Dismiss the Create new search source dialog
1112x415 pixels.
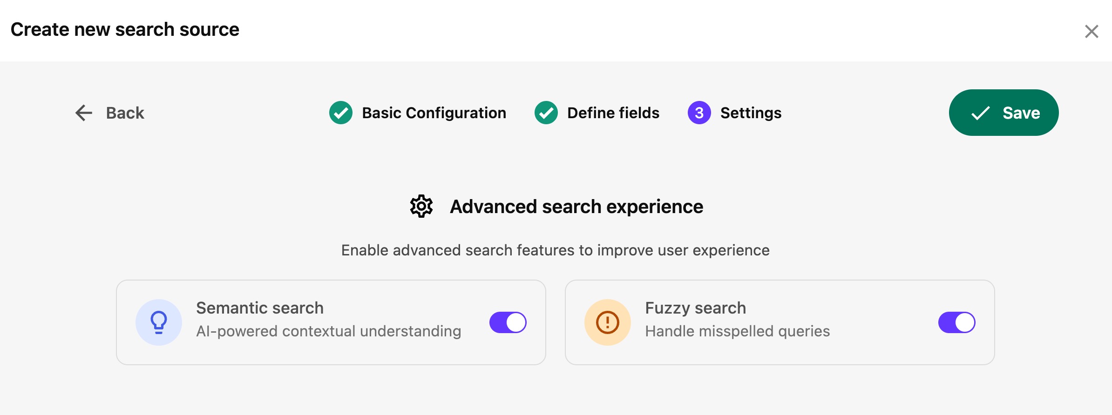(x=1091, y=31)
